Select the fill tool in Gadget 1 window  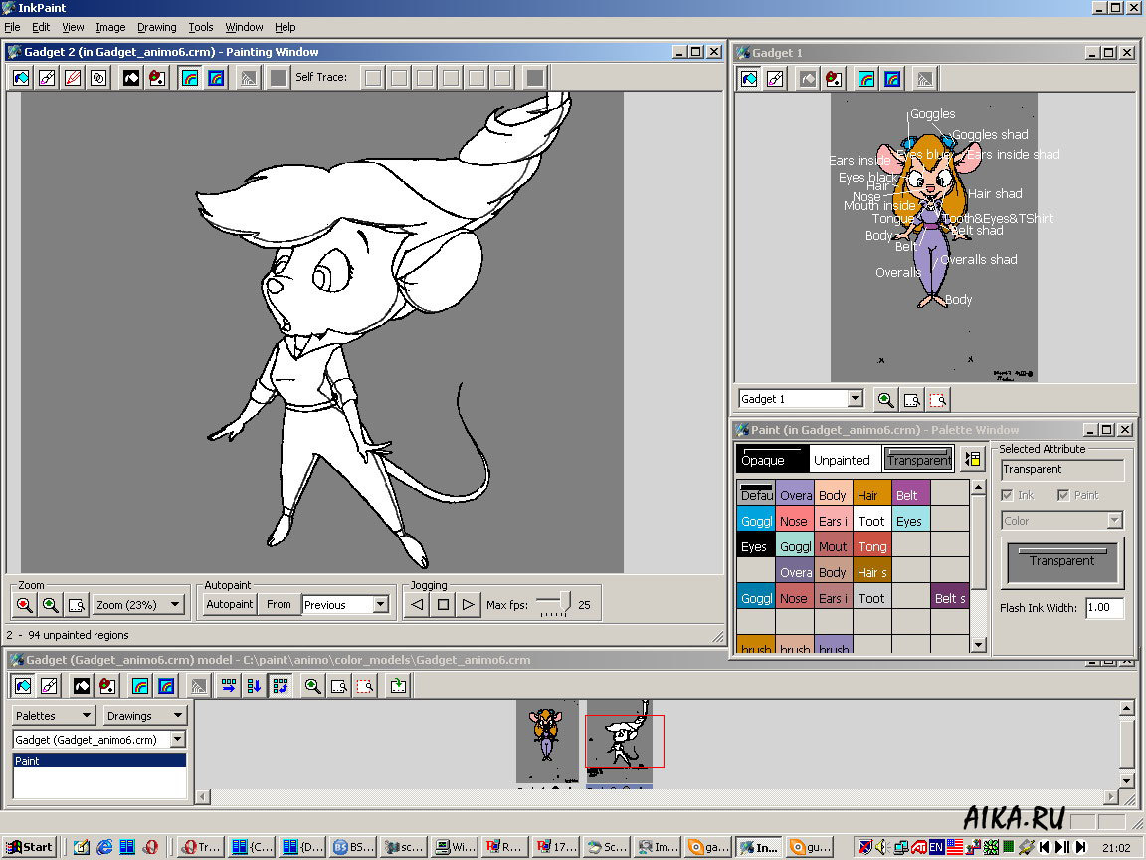click(x=749, y=79)
